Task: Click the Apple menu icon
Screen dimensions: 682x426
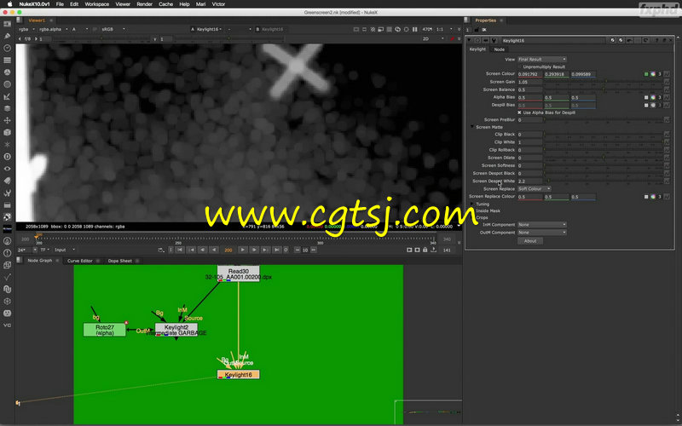Action: 9,4
